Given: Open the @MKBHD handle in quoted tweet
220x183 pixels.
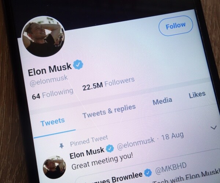Looking at the screenshot, I should [x=171, y=168].
